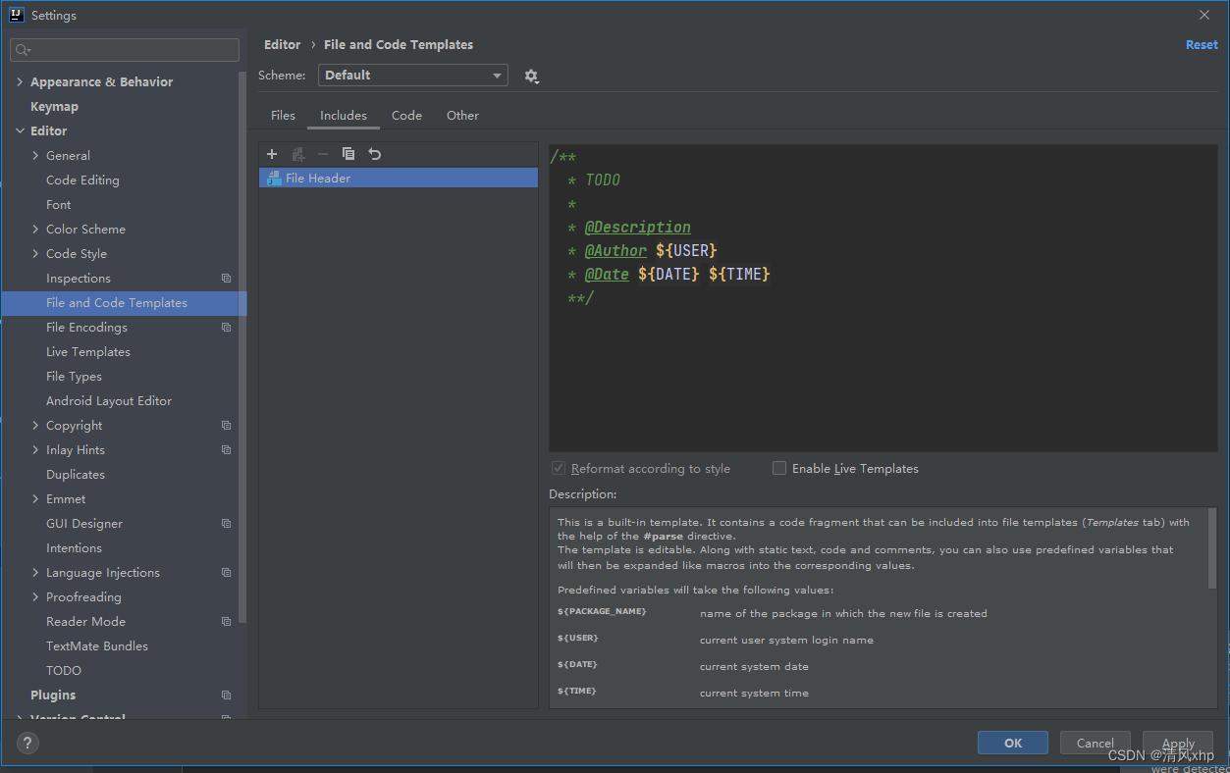The image size is (1230, 773).
Task: Click the project-level icon beside File Encodings
Action: (x=226, y=328)
